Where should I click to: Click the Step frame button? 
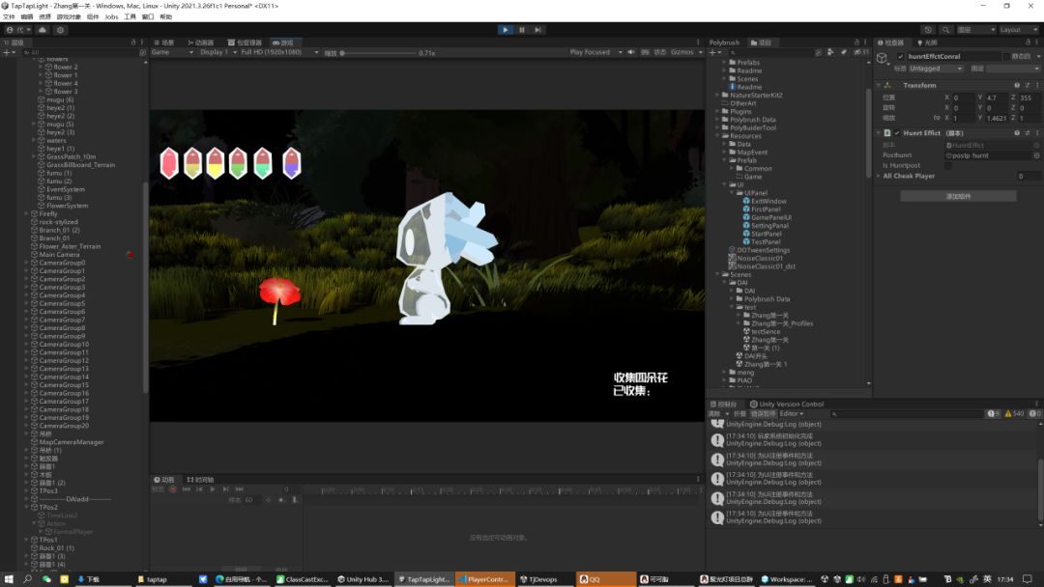[x=538, y=30]
